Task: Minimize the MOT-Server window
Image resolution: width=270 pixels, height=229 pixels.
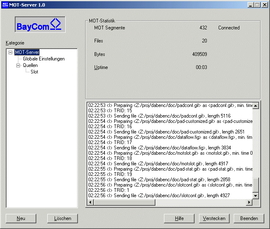Action: [251, 5]
